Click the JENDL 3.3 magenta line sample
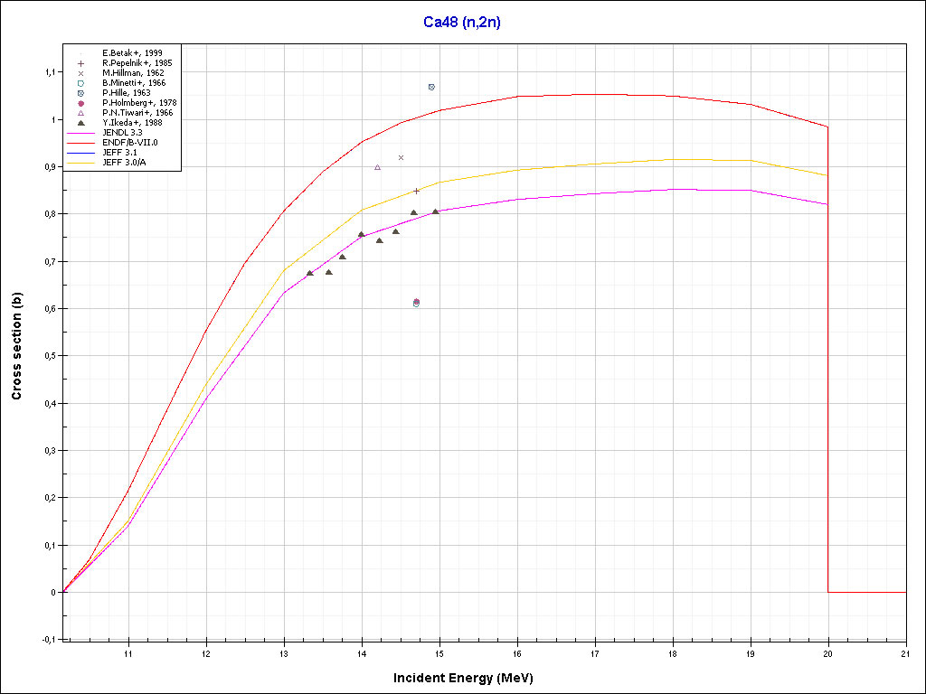Viewport: 926px width, 694px height. click(80, 133)
